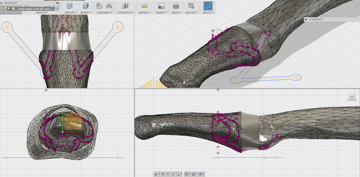The height and width of the screenshot is (177, 360).
Task: Click the component icon beside Index finger
Action: point(14,9)
